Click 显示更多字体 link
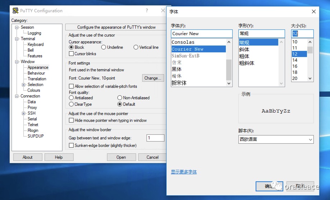Viewport: 330px width, 200px height. coord(184,172)
